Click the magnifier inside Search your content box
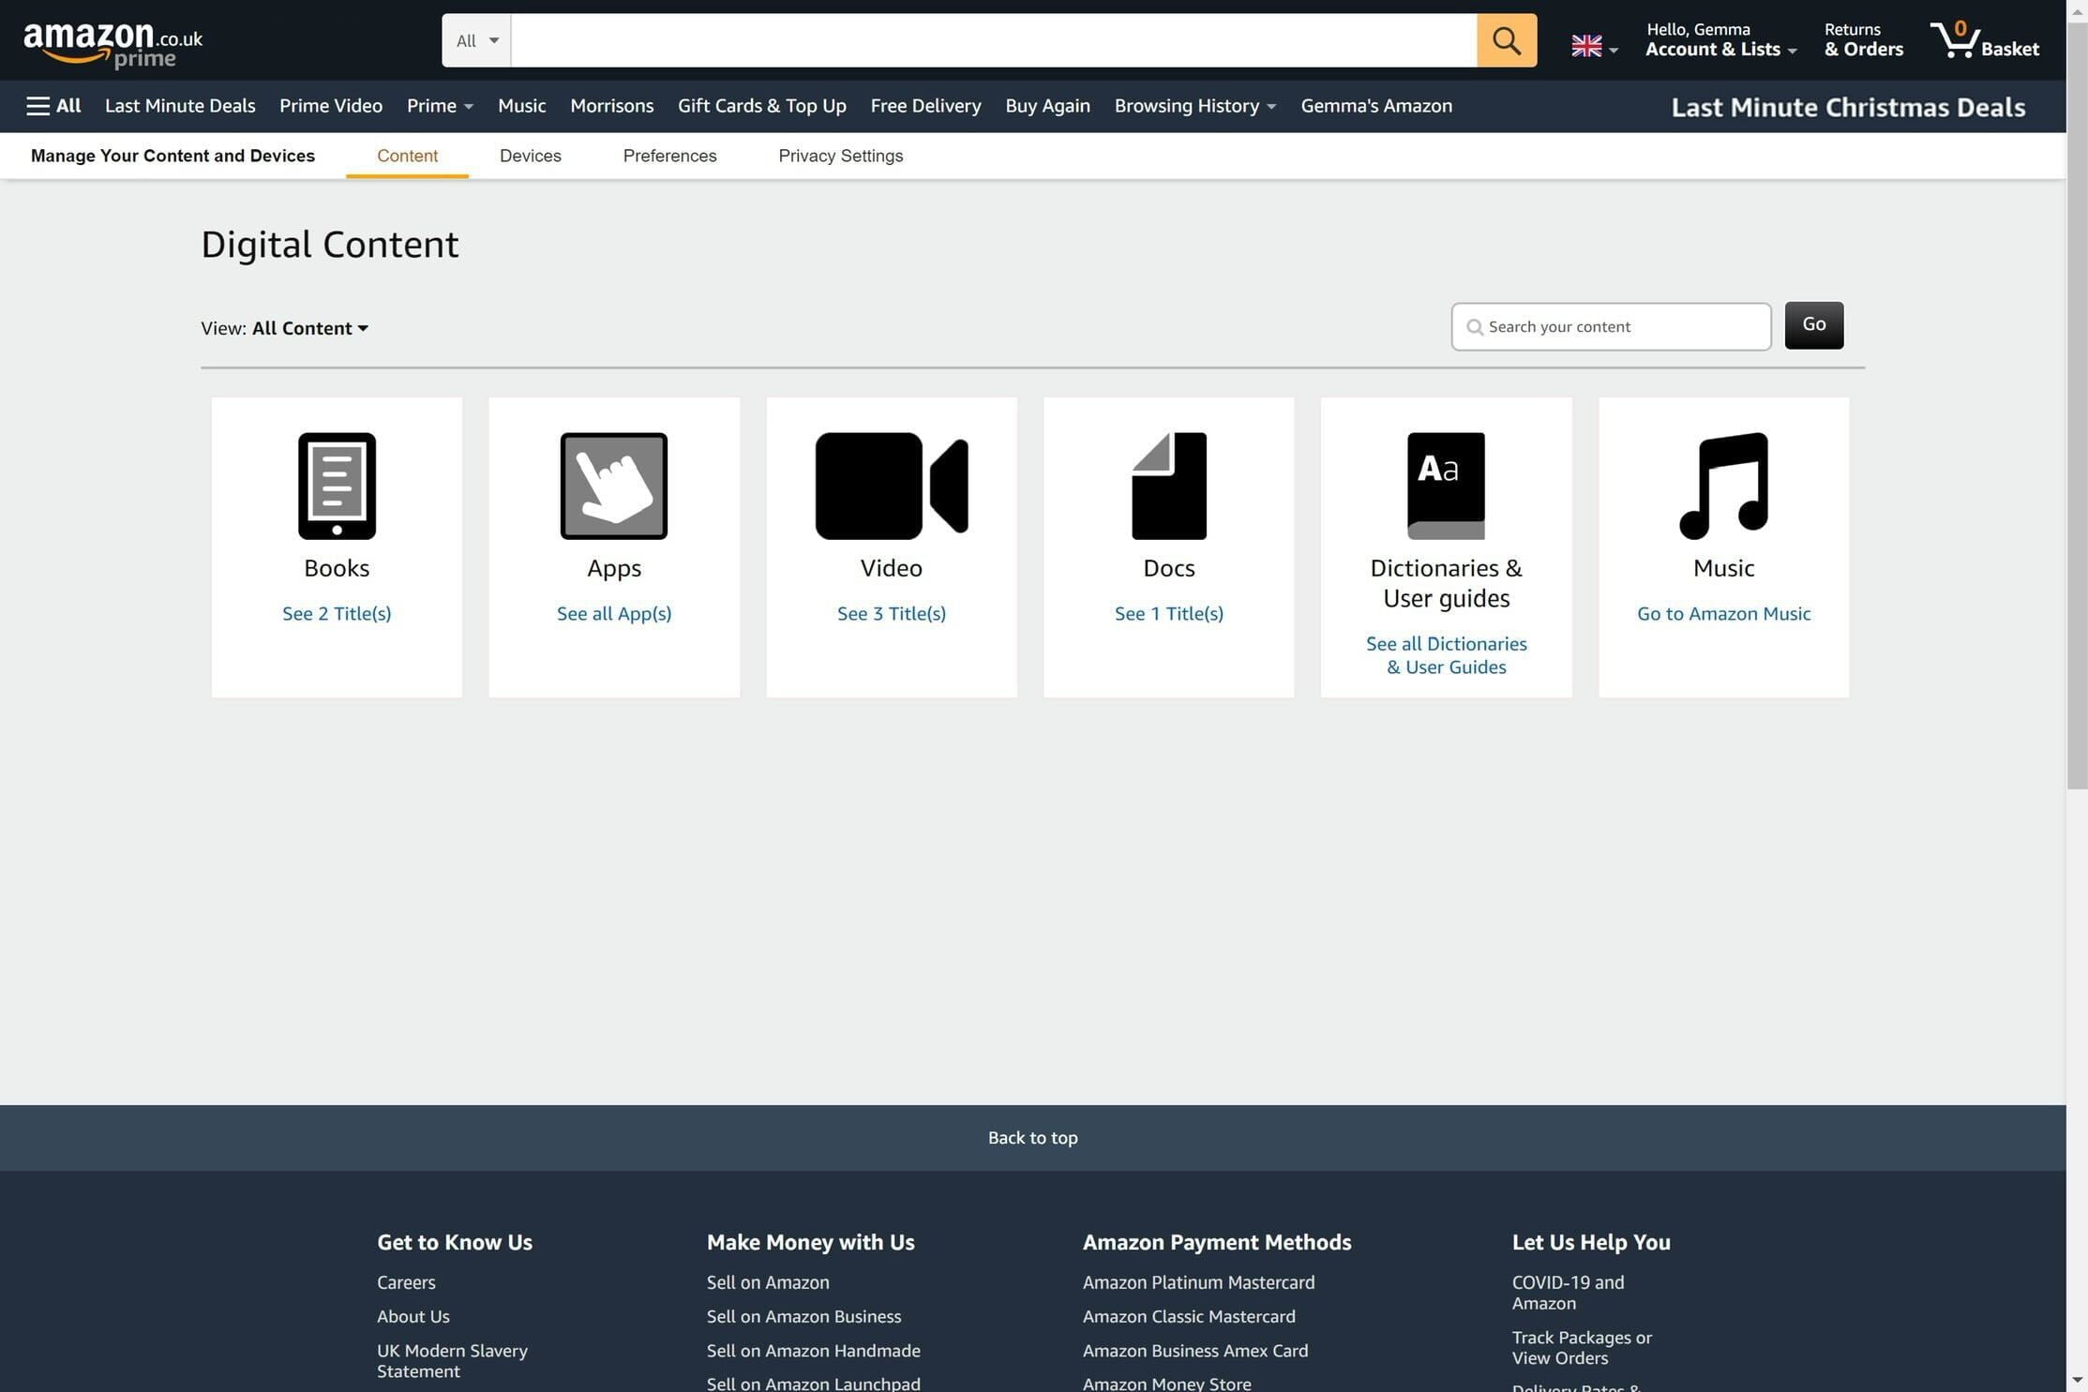The image size is (2088, 1392). [x=1475, y=326]
